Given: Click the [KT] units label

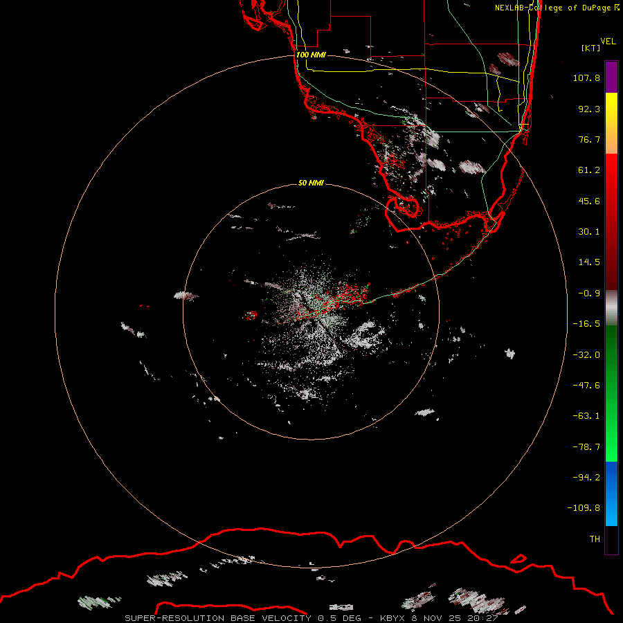Looking at the screenshot, I should [591, 48].
